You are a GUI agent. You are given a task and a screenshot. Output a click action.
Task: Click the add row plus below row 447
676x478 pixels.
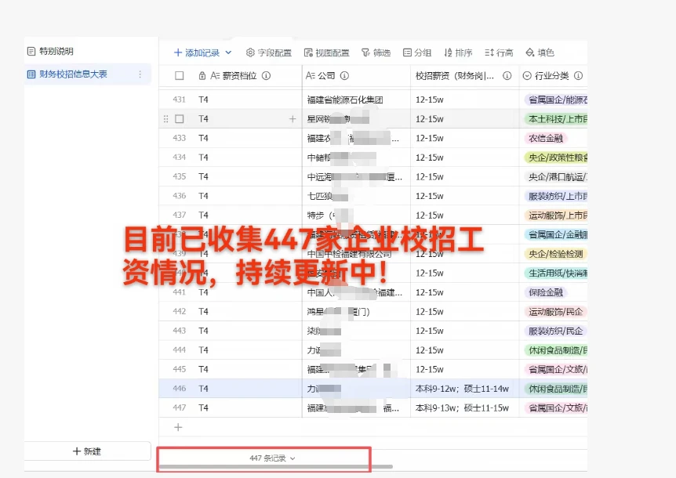click(x=178, y=427)
